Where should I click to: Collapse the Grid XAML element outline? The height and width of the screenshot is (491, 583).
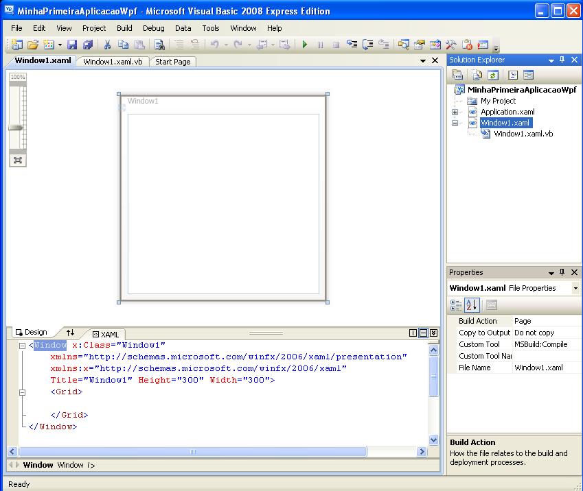(x=22, y=392)
